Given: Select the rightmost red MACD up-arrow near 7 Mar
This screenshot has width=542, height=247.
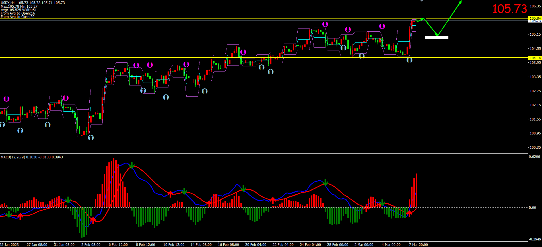Looking at the screenshot, I should point(409,213).
